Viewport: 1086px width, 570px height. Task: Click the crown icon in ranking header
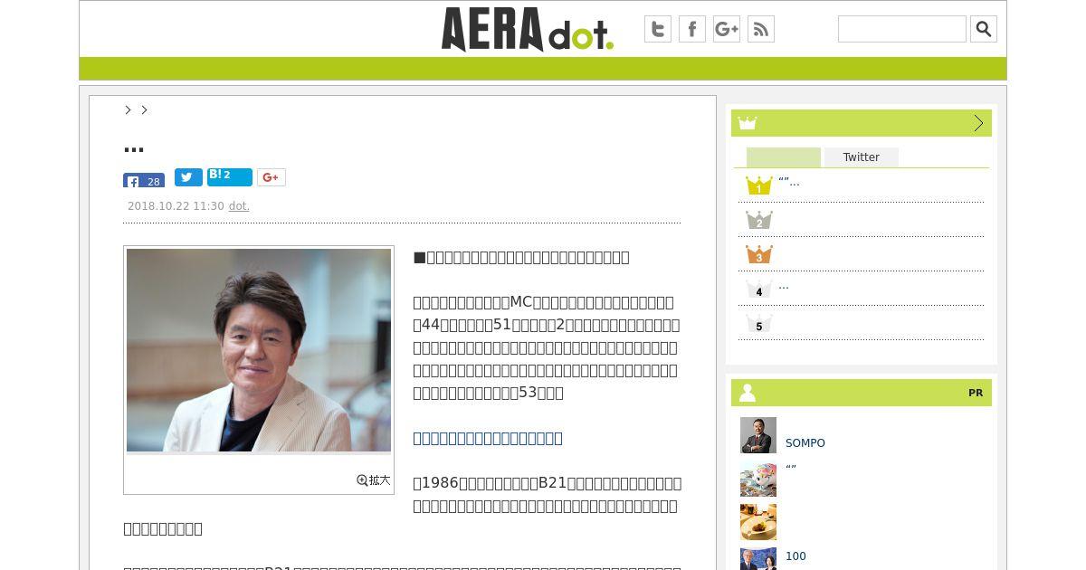748,123
